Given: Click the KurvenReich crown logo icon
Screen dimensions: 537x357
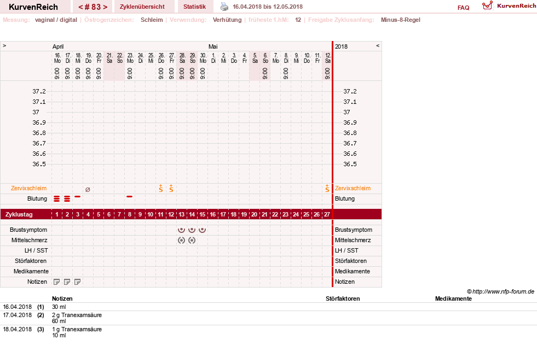Looking at the screenshot, I should [487, 5].
